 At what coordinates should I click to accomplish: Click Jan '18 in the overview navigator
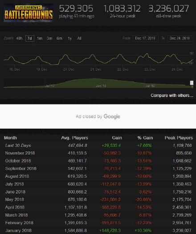[x=101, y=86]
